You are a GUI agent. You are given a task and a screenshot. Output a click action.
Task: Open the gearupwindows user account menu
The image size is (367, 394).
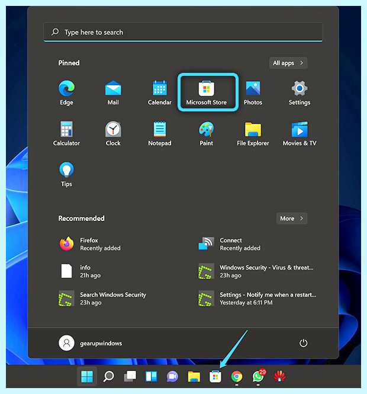point(91,343)
